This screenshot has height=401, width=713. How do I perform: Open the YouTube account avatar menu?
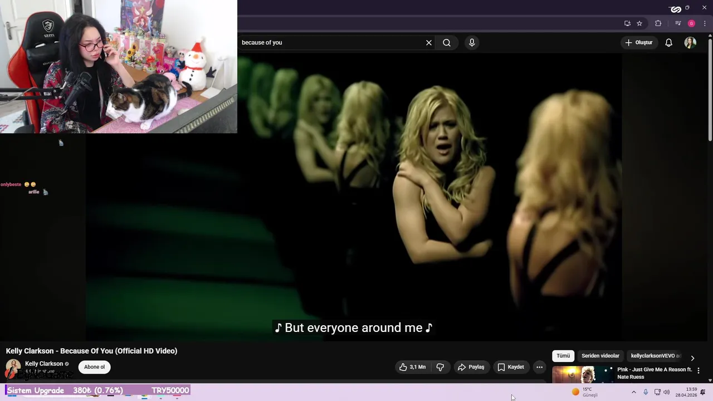(x=690, y=42)
